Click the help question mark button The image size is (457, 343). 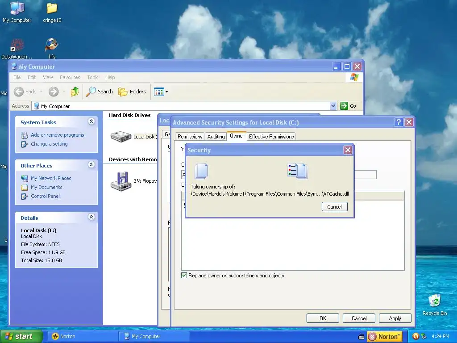399,122
